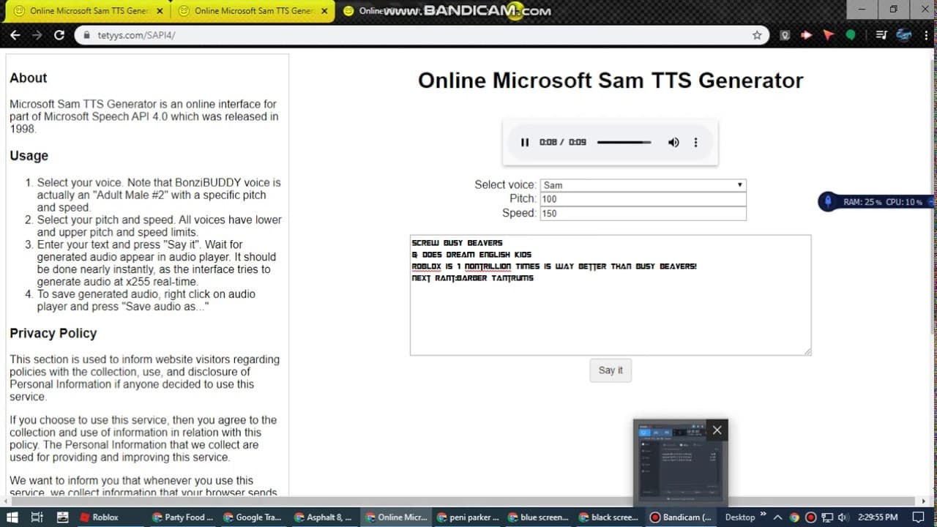Click the Chrome icon in system tray
The image size is (937, 527).
[x=794, y=517]
